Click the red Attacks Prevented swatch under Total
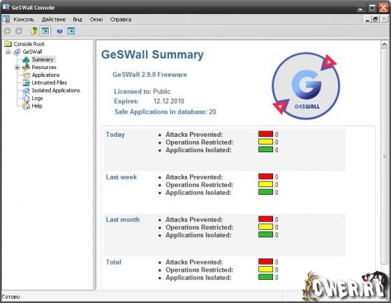This screenshot has height=303, width=391. [265, 261]
